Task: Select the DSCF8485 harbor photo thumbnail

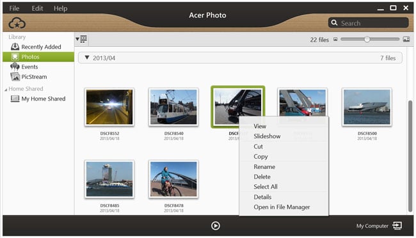Action: 109,179
